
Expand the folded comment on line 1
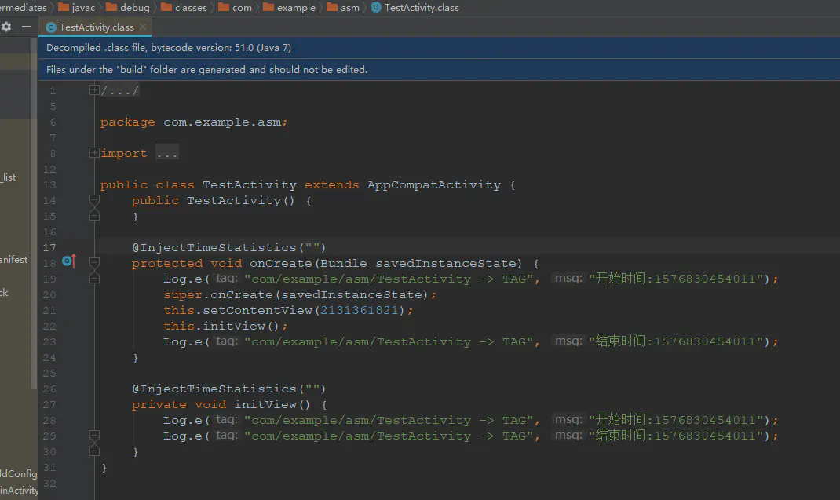click(x=94, y=90)
